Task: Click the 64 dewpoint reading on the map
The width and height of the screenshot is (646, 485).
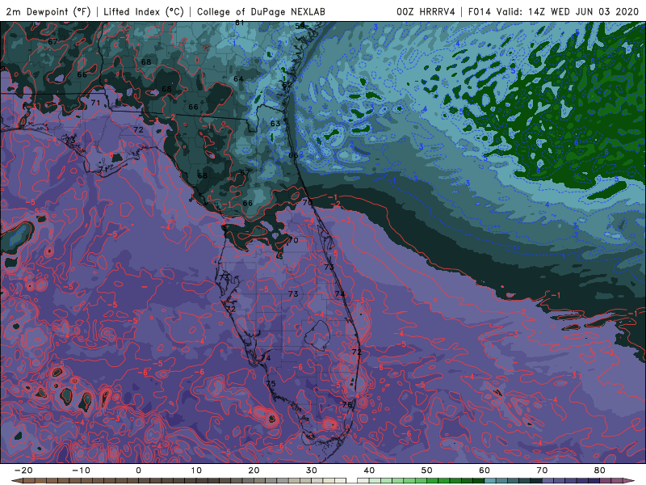Action: [x=238, y=78]
